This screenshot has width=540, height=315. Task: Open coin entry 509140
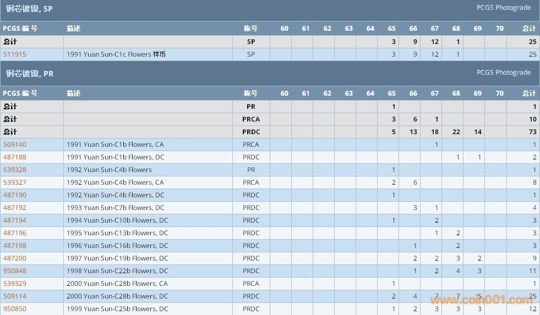click(x=15, y=145)
